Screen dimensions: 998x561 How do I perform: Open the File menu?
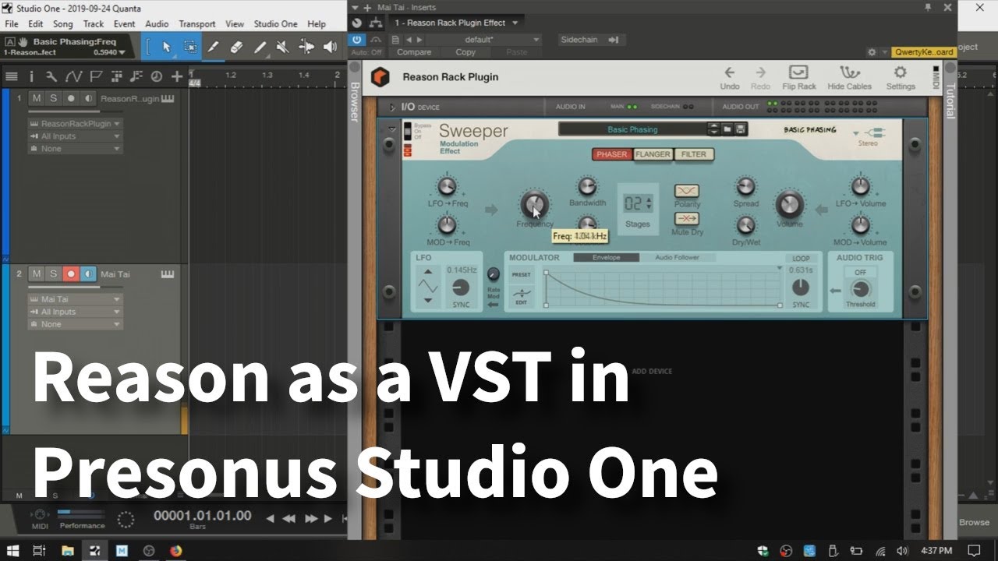click(x=12, y=24)
